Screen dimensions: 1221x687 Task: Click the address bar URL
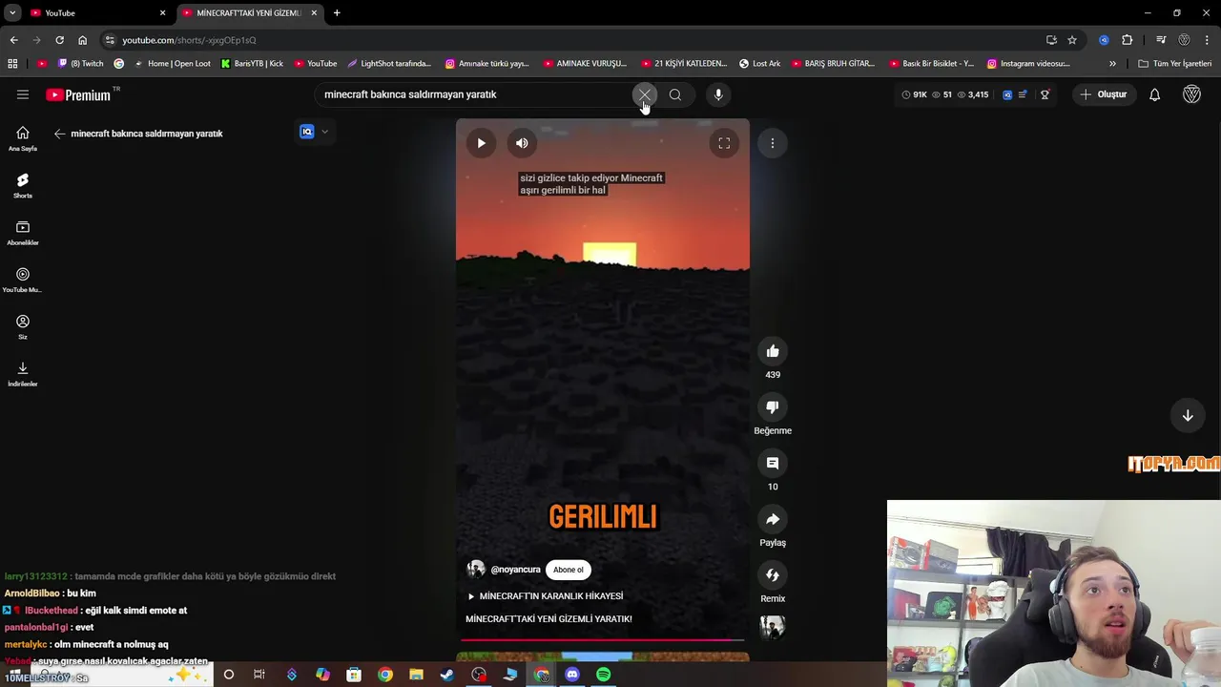(x=189, y=40)
